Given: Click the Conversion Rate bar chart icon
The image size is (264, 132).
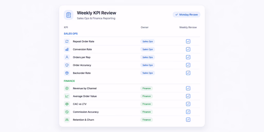Looking at the screenshot, I should pos(67,49).
